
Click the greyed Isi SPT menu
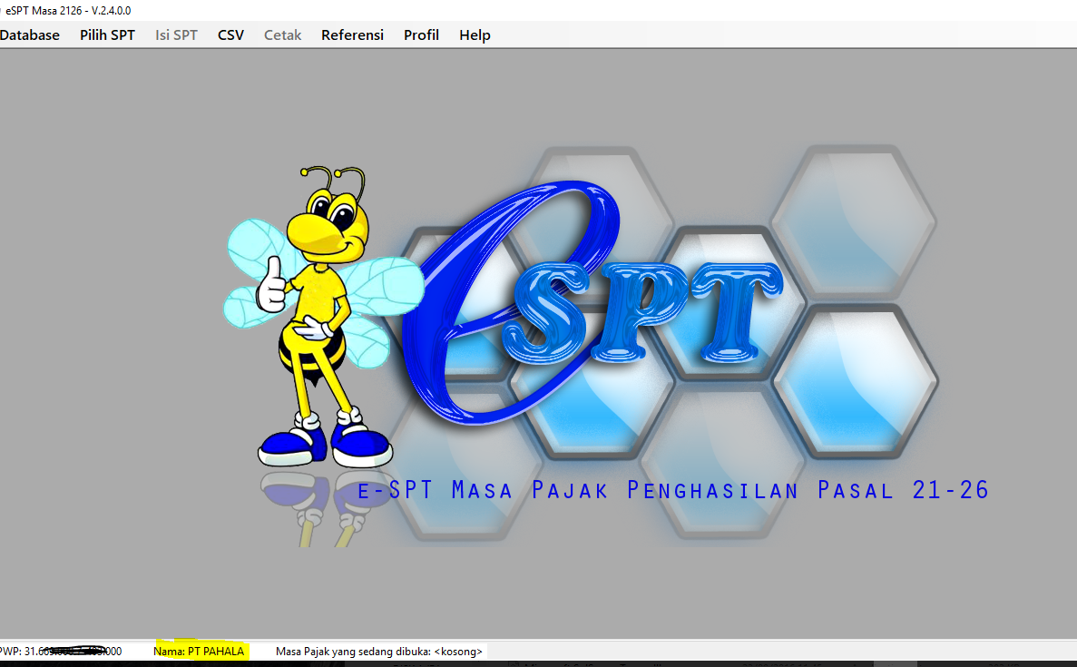176,35
